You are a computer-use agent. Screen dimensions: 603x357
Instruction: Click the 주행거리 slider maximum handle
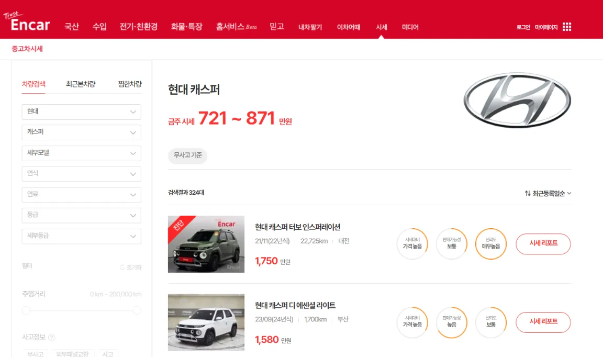(137, 310)
